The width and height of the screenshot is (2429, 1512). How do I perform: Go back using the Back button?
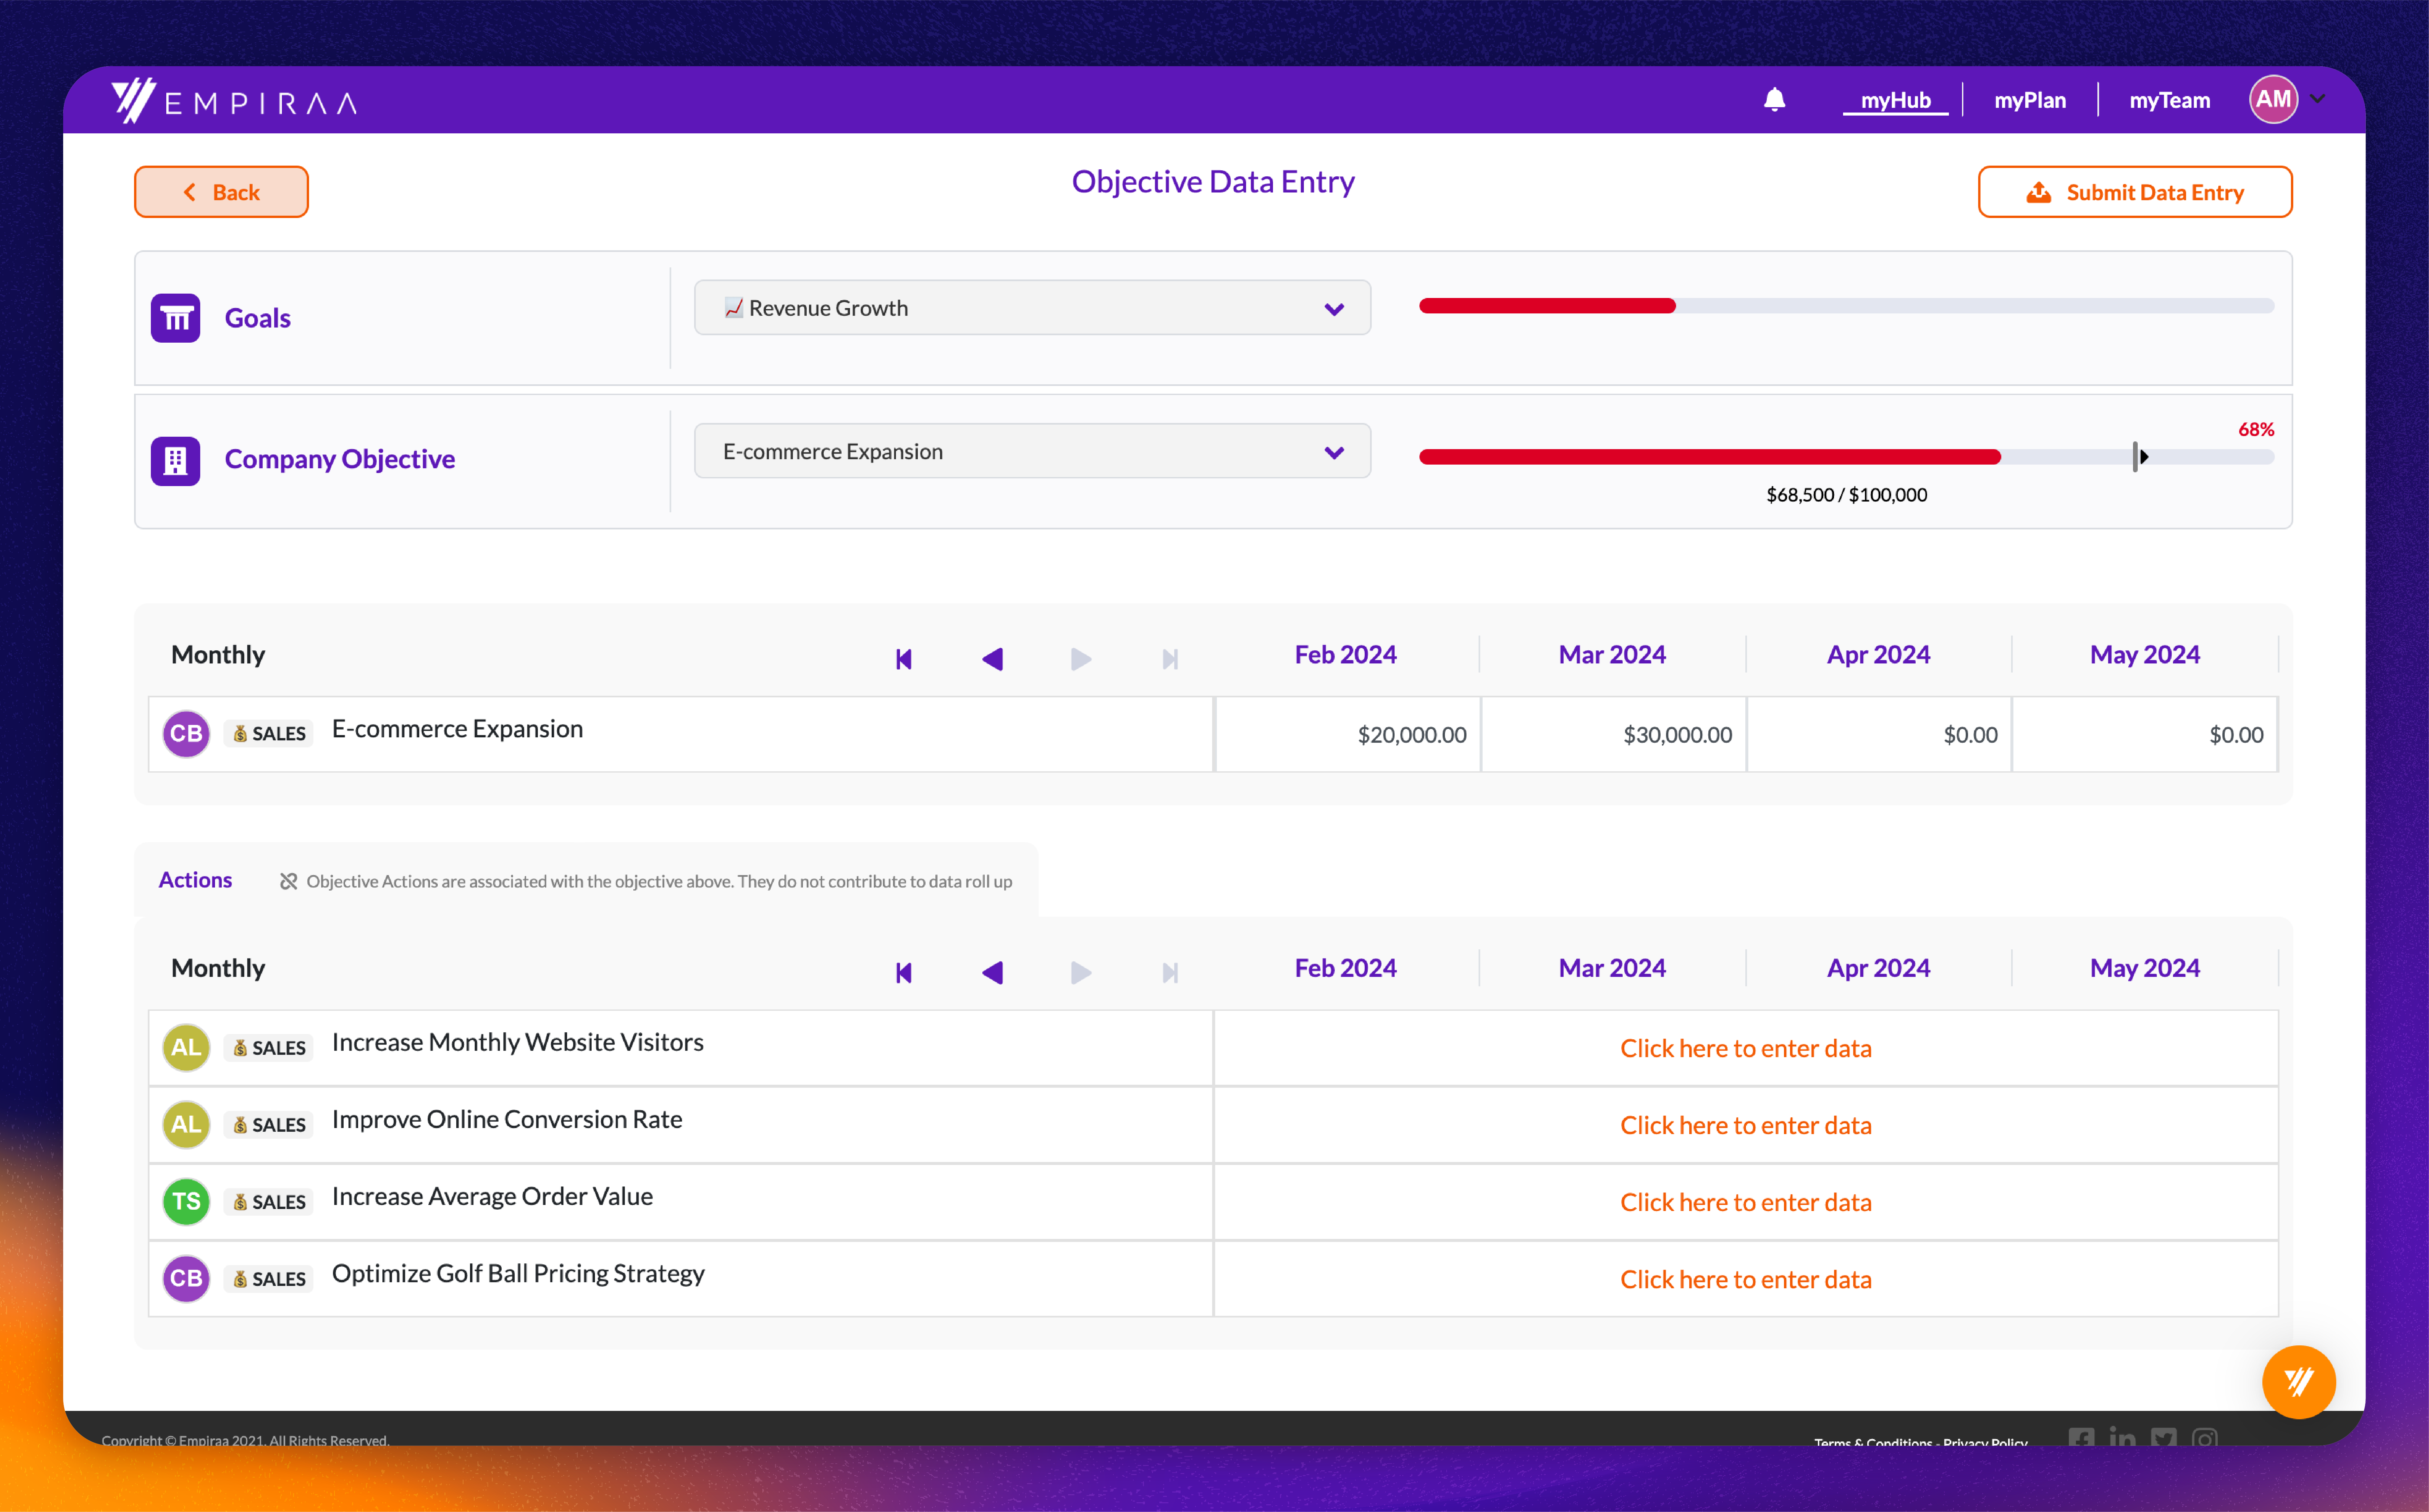[221, 192]
